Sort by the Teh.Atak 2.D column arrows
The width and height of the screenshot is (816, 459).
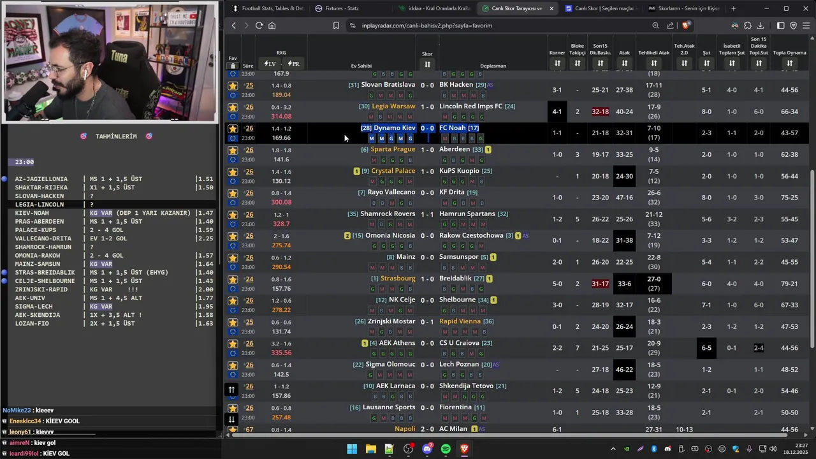[x=684, y=63]
